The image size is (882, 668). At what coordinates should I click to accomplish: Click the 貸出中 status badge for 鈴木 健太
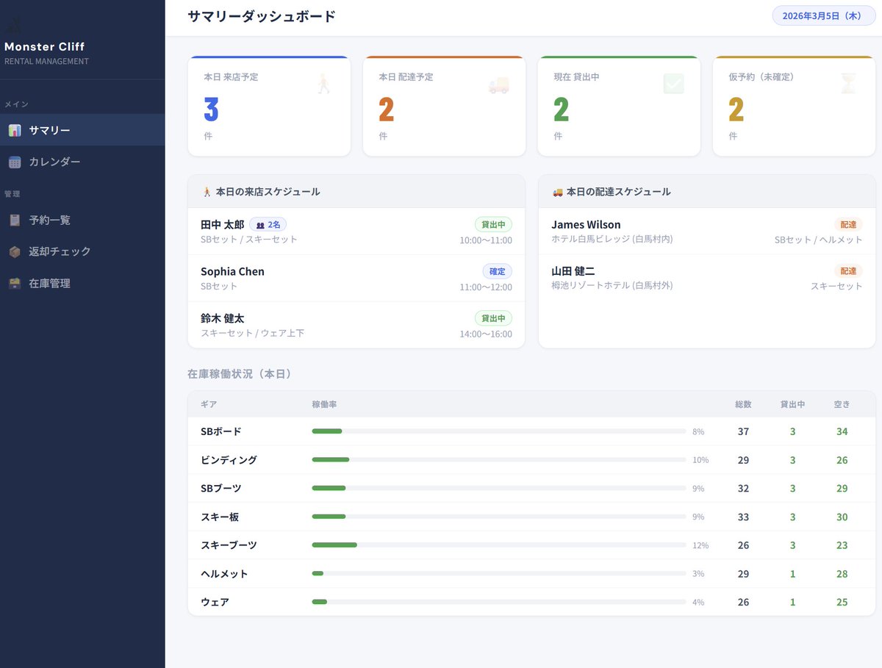click(x=493, y=318)
